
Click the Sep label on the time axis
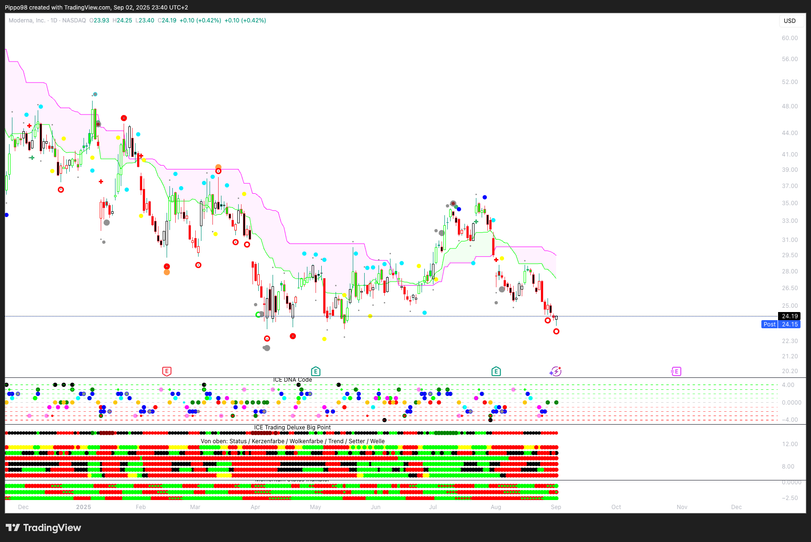point(556,507)
